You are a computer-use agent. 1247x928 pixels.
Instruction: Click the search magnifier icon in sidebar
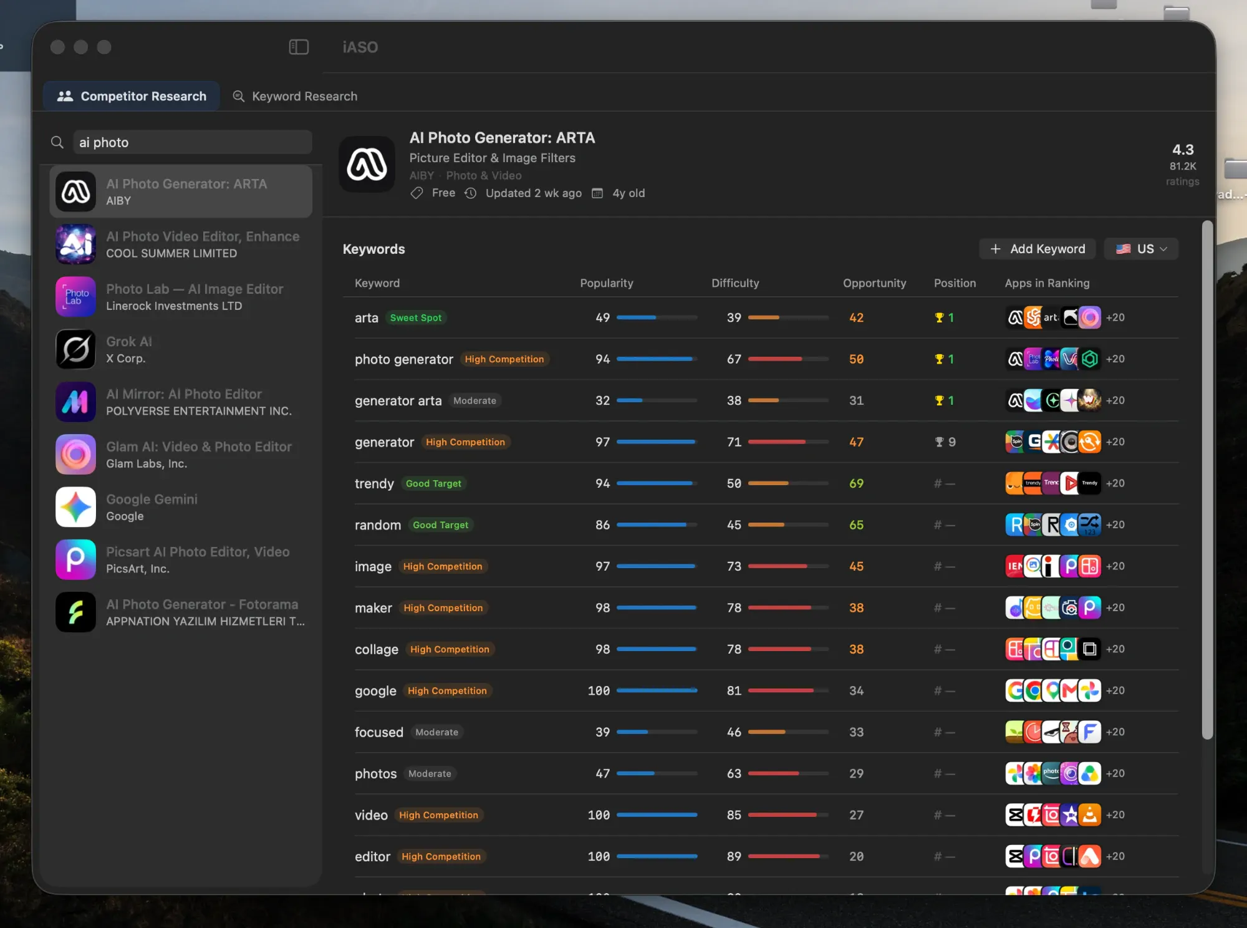tap(57, 142)
